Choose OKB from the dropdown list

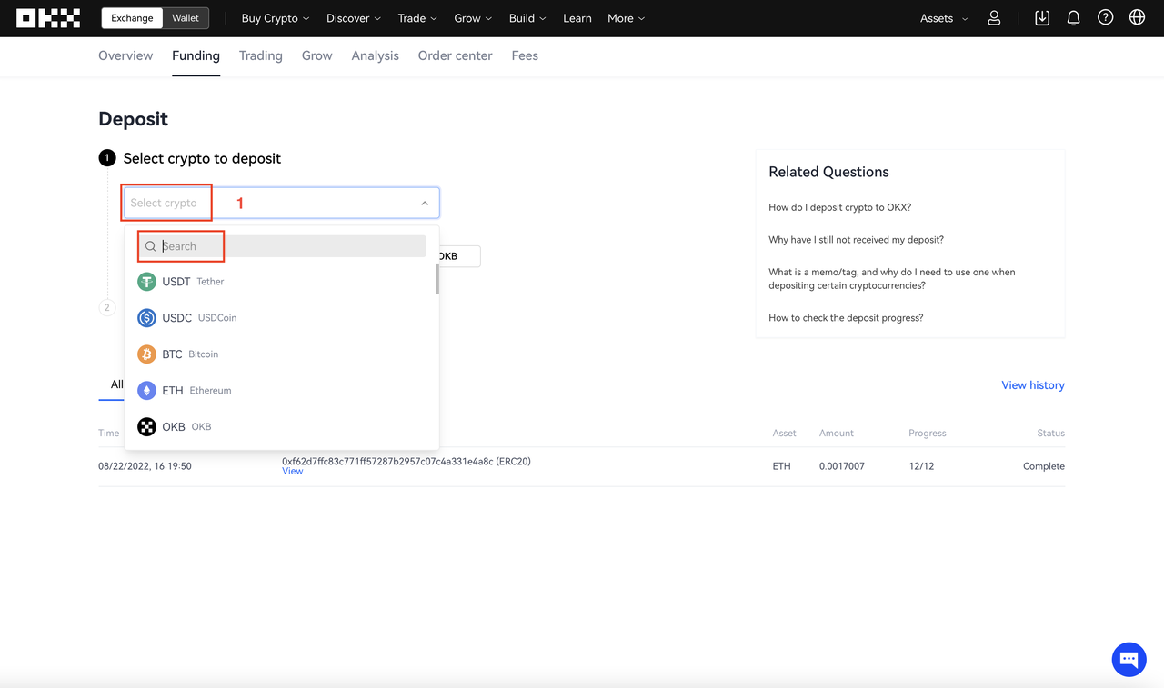tap(282, 427)
